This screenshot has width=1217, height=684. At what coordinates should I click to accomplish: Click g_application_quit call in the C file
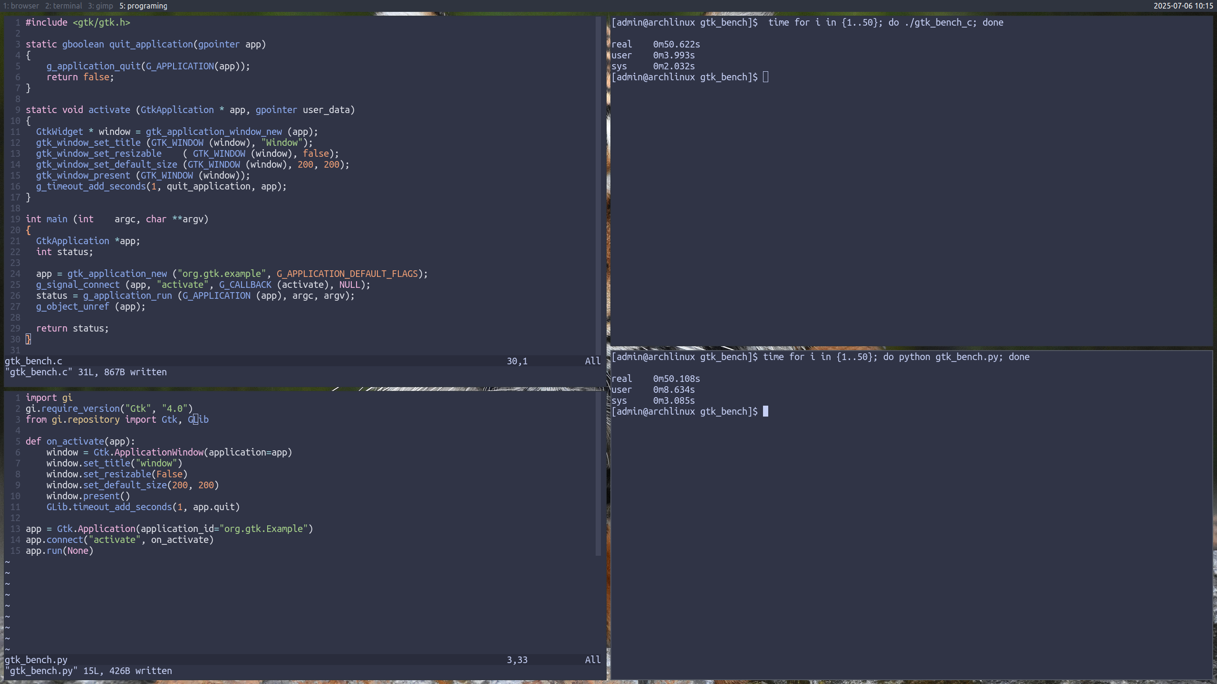94,66
